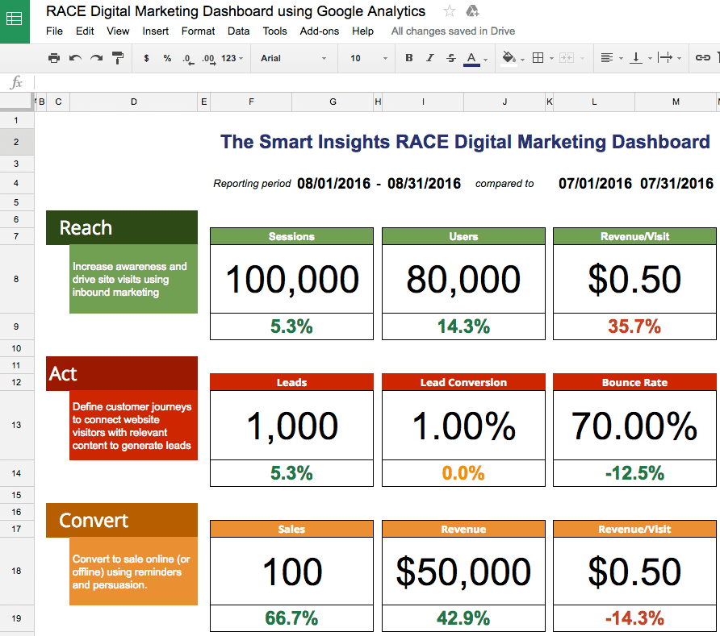This screenshot has width=720, height=636.
Task: Click the Redo arrow icon
Action: [96, 58]
